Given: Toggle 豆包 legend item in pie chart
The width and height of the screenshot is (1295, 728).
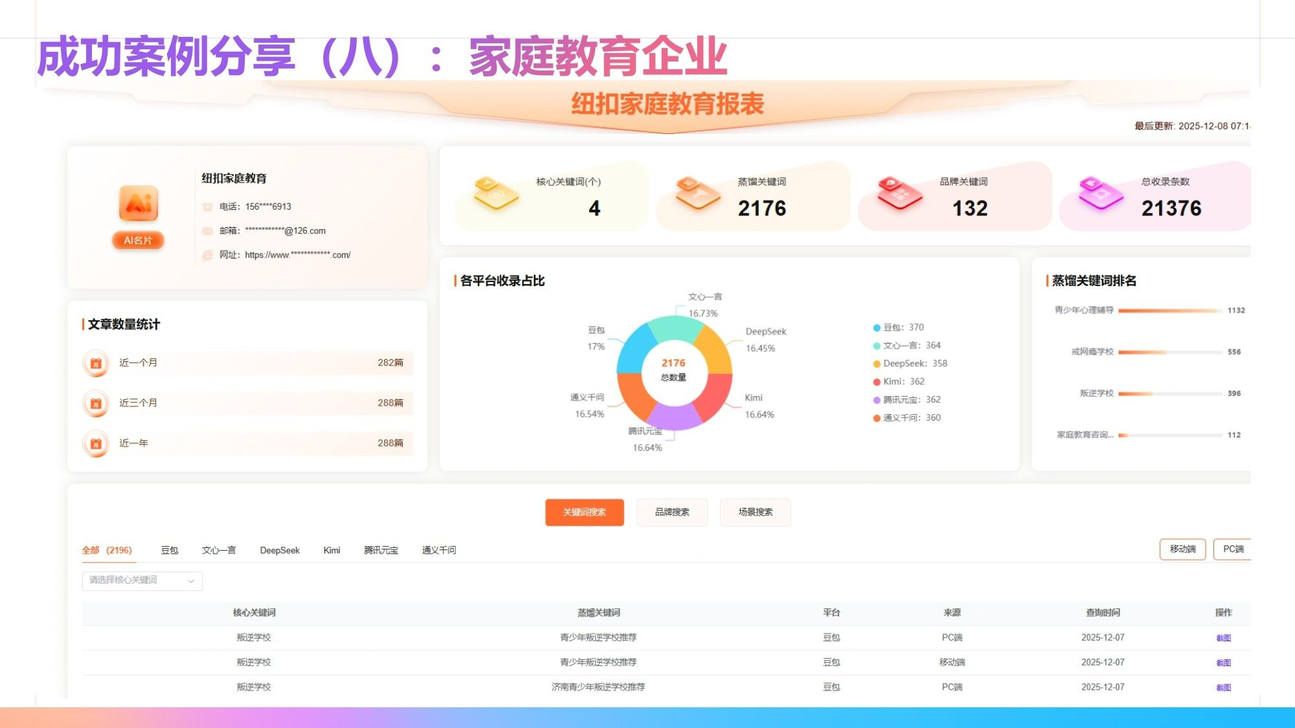Looking at the screenshot, I should 898,327.
